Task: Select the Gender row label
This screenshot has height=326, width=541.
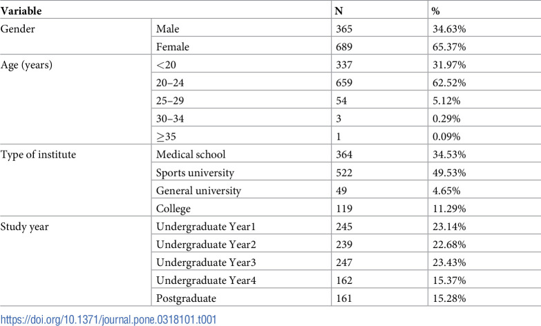Action: (x=20, y=28)
